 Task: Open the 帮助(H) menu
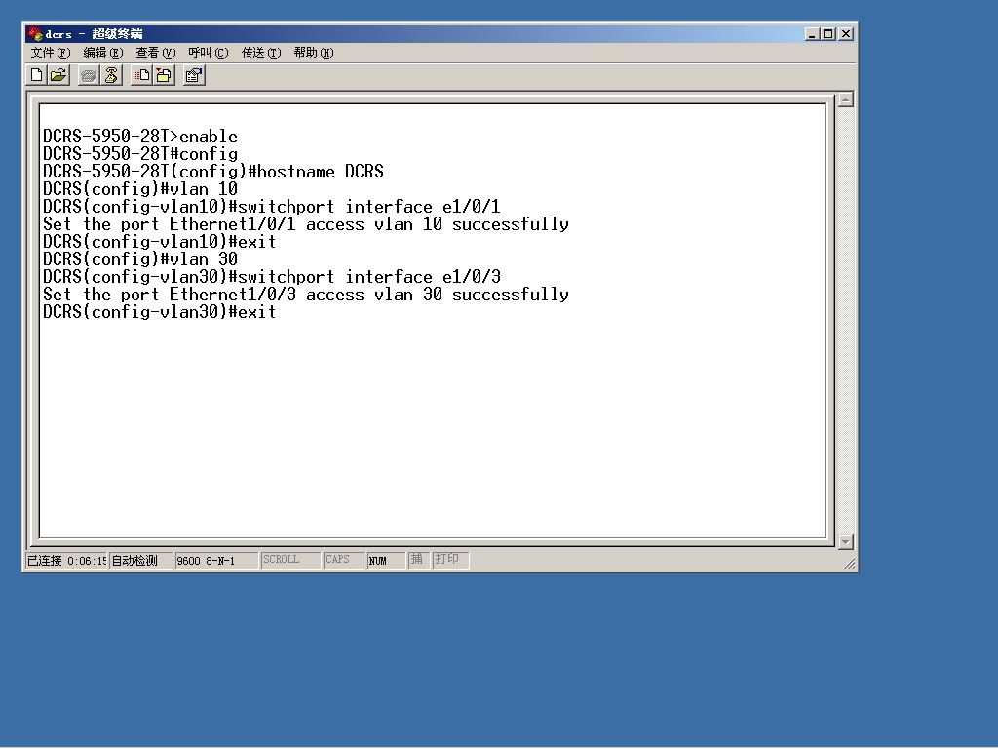(314, 53)
